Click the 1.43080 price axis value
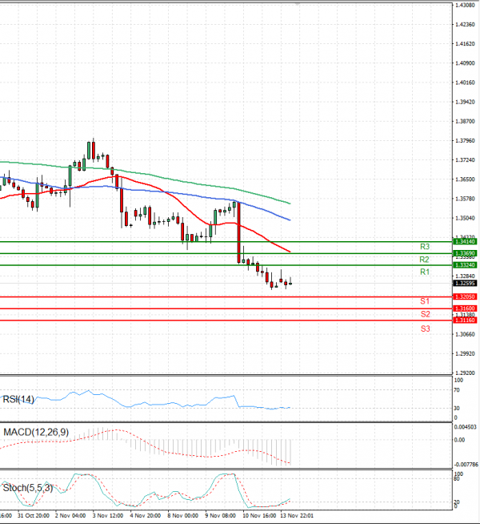 coord(465,5)
